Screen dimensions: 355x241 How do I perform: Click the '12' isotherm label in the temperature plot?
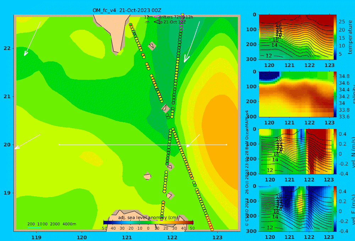(269, 56)
